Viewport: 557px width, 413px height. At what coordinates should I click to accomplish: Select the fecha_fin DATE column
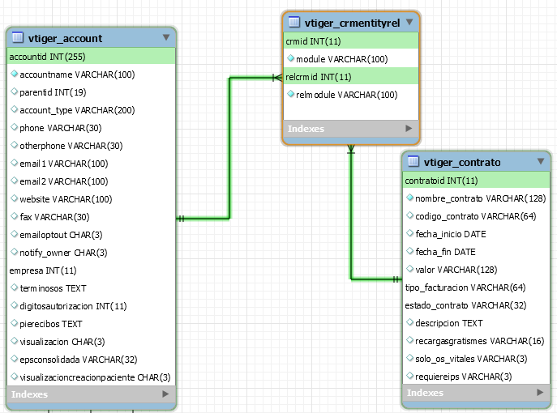tap(476, 252)
